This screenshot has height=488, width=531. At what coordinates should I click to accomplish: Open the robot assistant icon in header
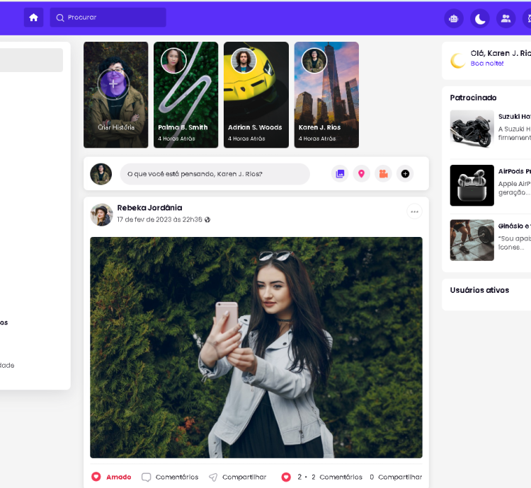pos(454,18)
